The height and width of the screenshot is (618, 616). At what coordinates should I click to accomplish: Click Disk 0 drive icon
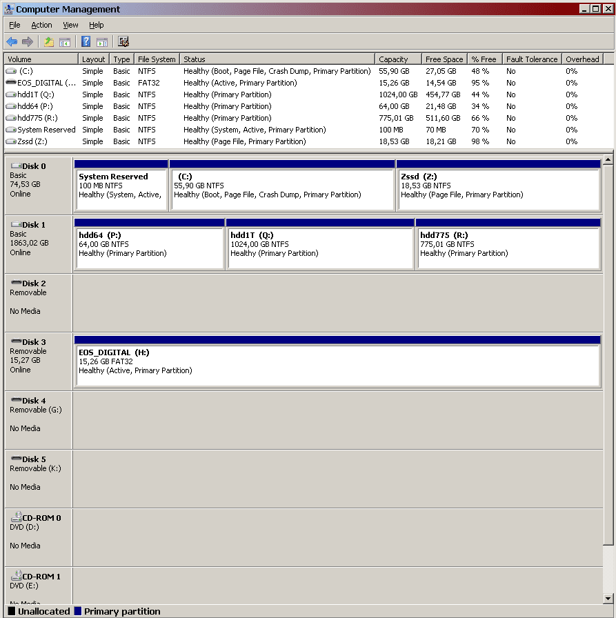click(16, 166)
